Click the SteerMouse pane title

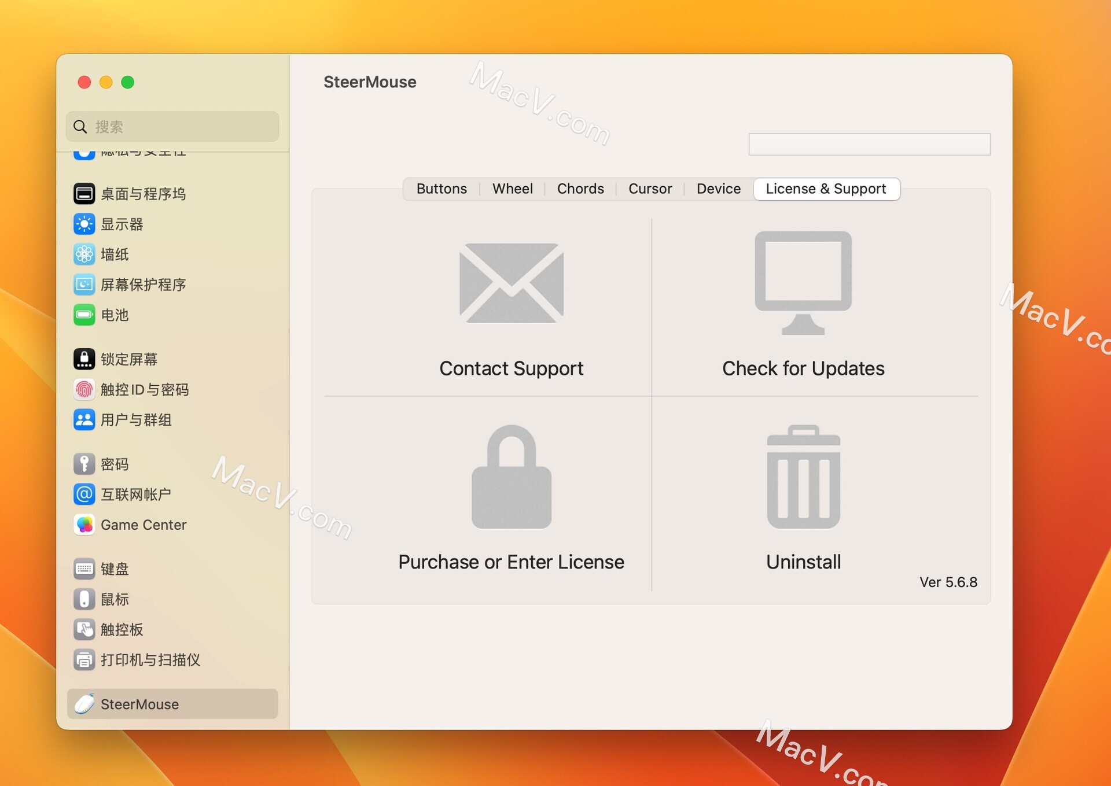(x=370, y=82)
